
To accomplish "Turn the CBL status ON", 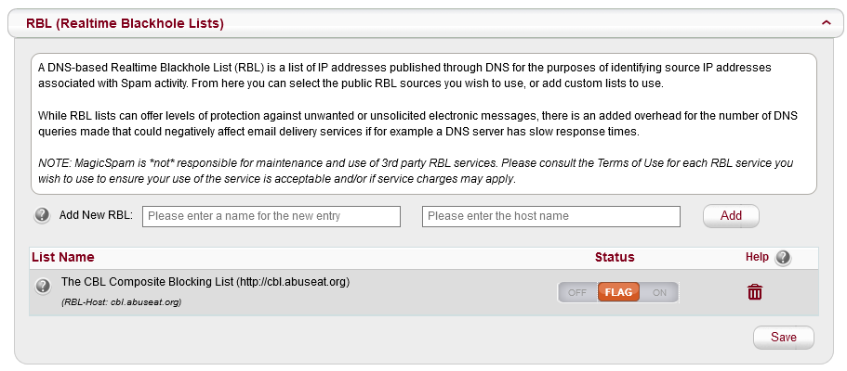I will pos(660,292).
